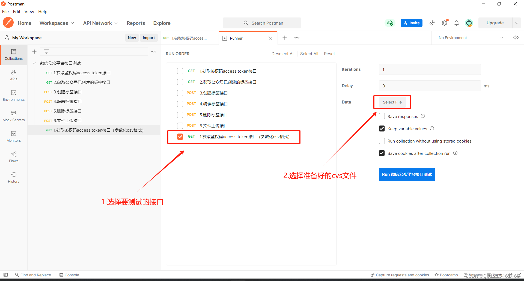Screen dimensions: 524x281
Task: Open the capture requests satellite icon in header
Action: 432,23
